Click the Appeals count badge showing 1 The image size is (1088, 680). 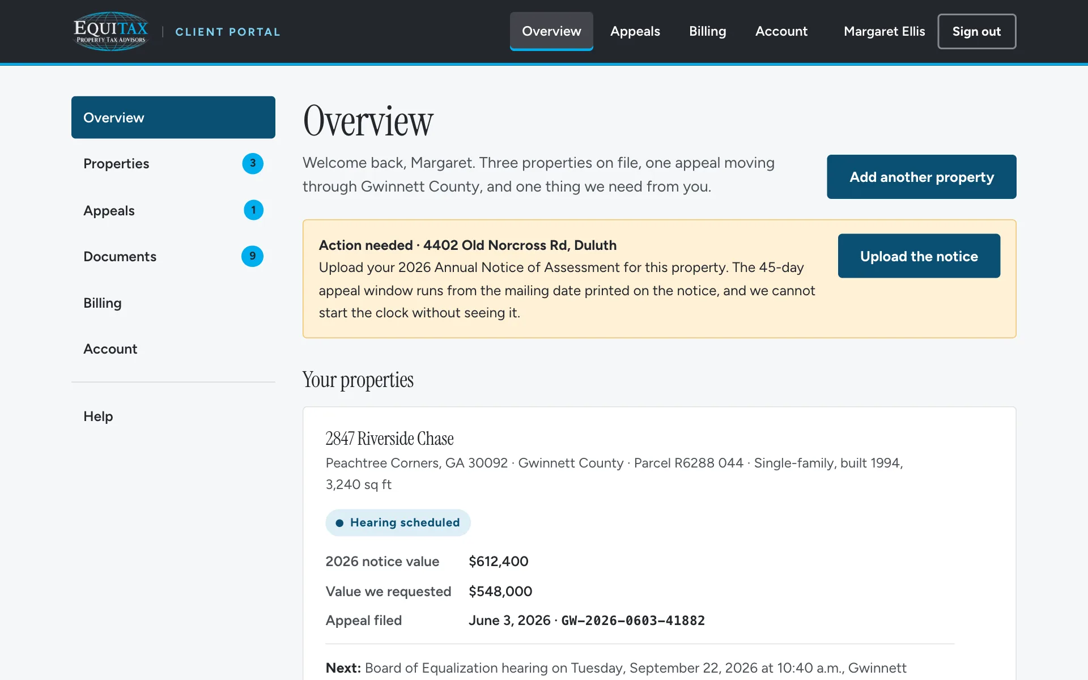pyautogui.click(x=253, y=210)
